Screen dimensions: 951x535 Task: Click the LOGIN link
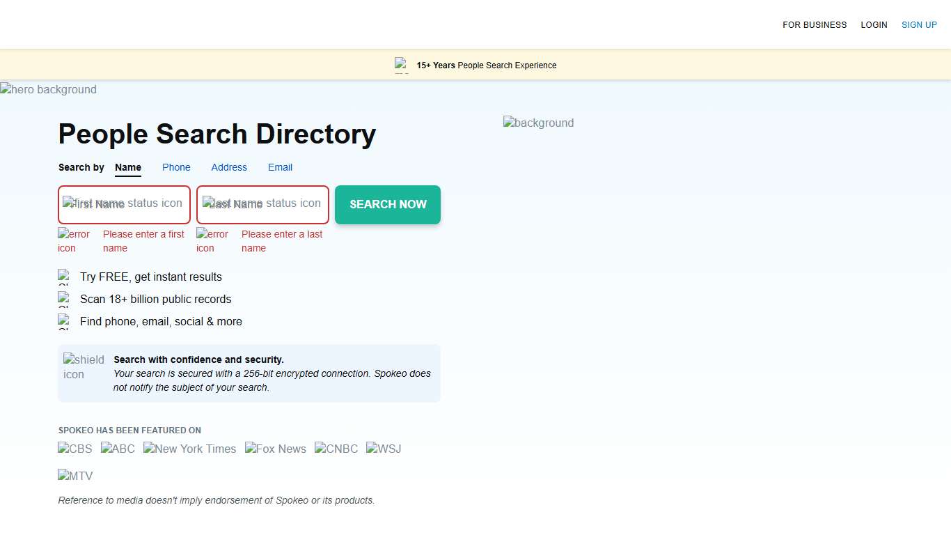point(874,24)
